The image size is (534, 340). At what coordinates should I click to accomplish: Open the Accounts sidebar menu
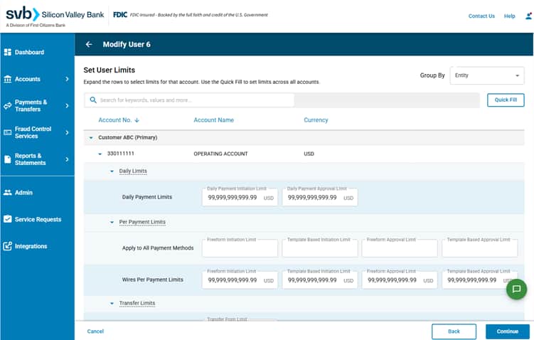tap(28, 79)
